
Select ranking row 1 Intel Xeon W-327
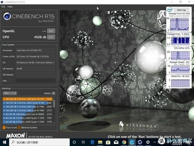point(27,99)
